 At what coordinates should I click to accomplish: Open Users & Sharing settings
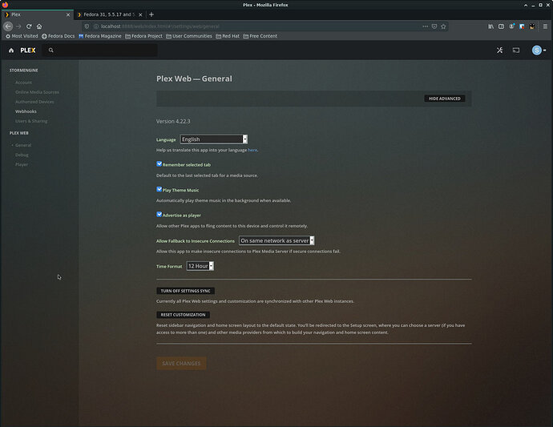click(x=31, y=121)
